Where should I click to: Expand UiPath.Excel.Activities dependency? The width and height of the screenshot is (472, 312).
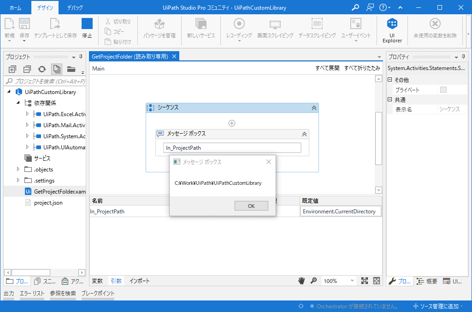[x=27, y=114]
